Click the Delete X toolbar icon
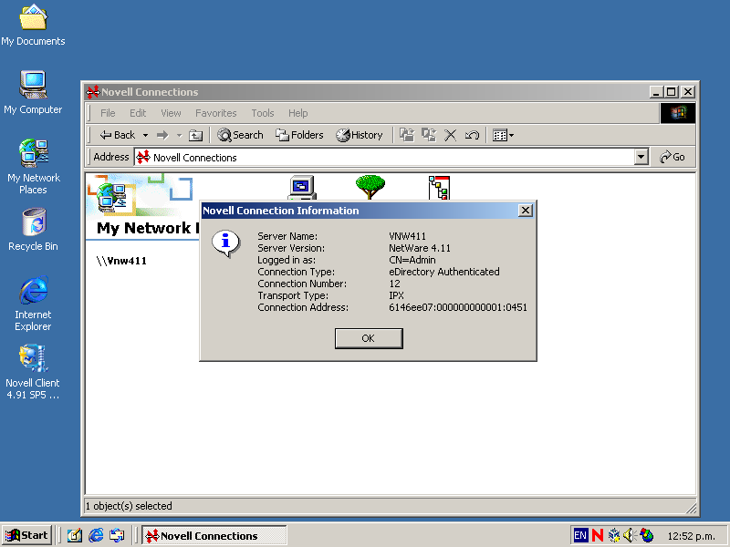 click(x=450, y=135)
